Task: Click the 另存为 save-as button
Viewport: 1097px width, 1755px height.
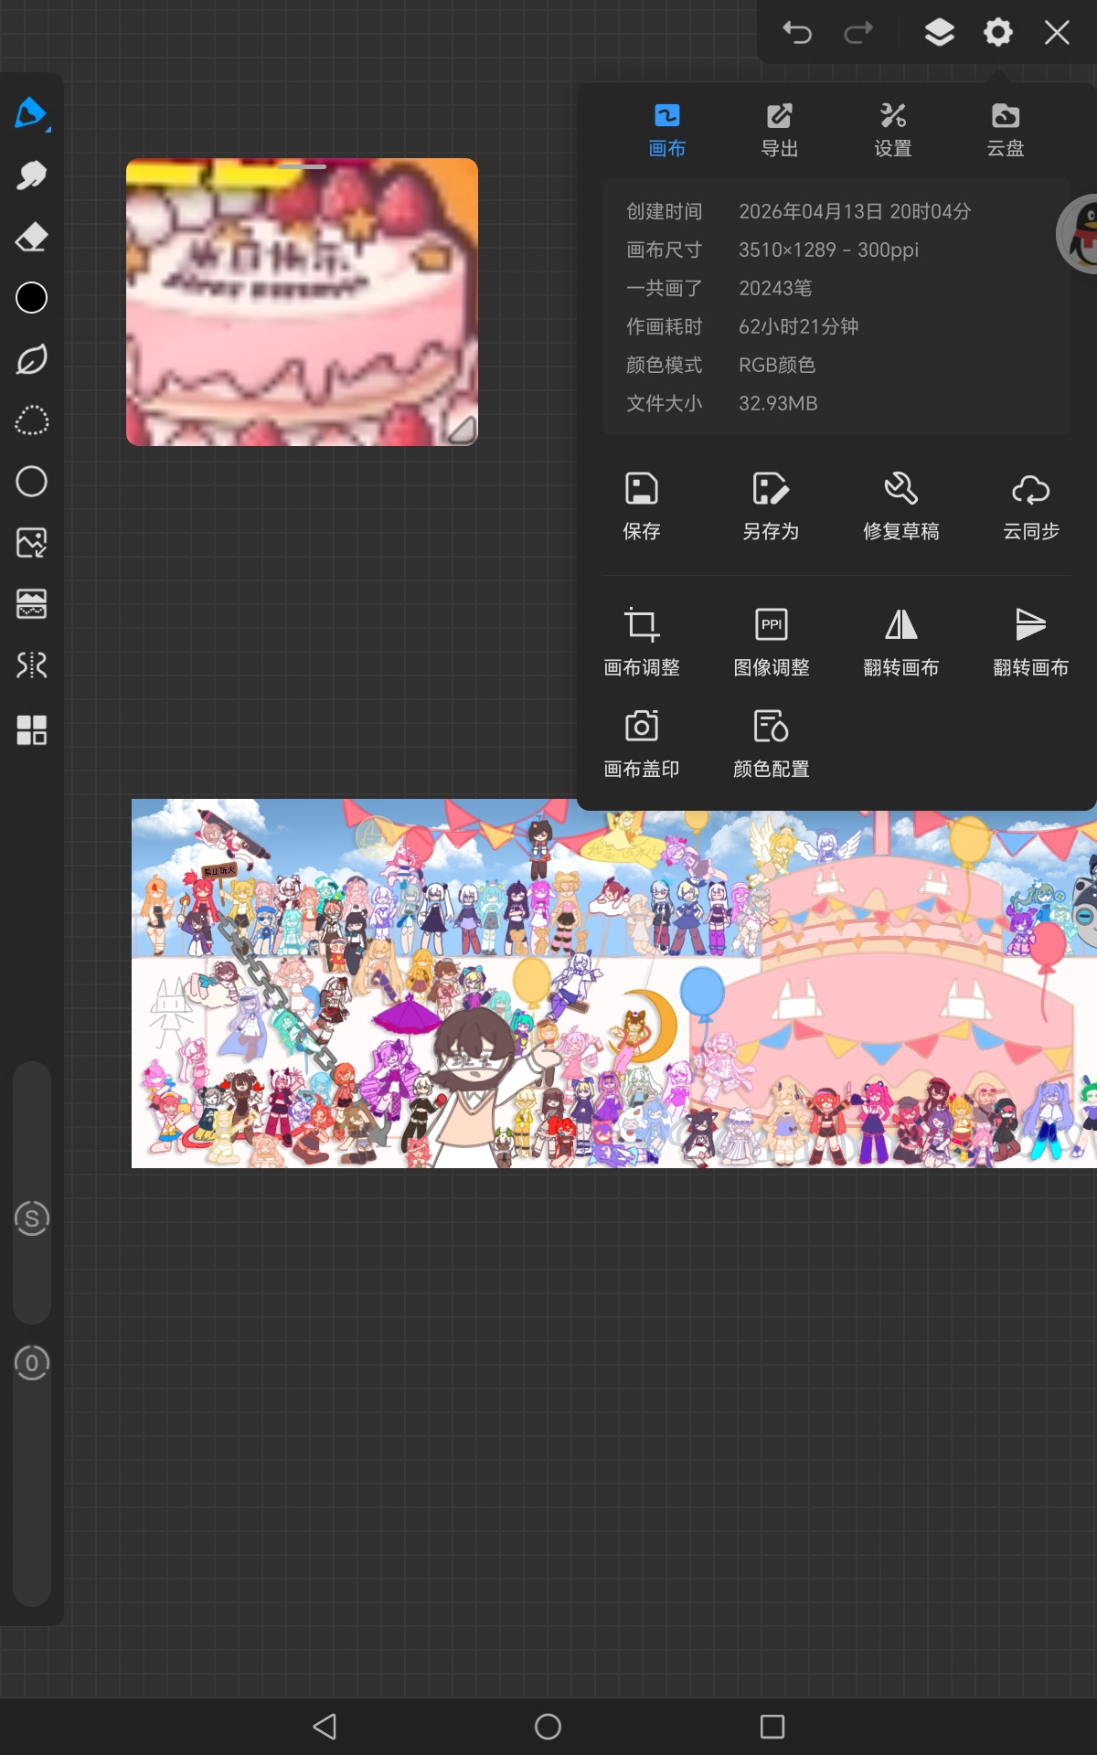Action: tap(771, 506)
